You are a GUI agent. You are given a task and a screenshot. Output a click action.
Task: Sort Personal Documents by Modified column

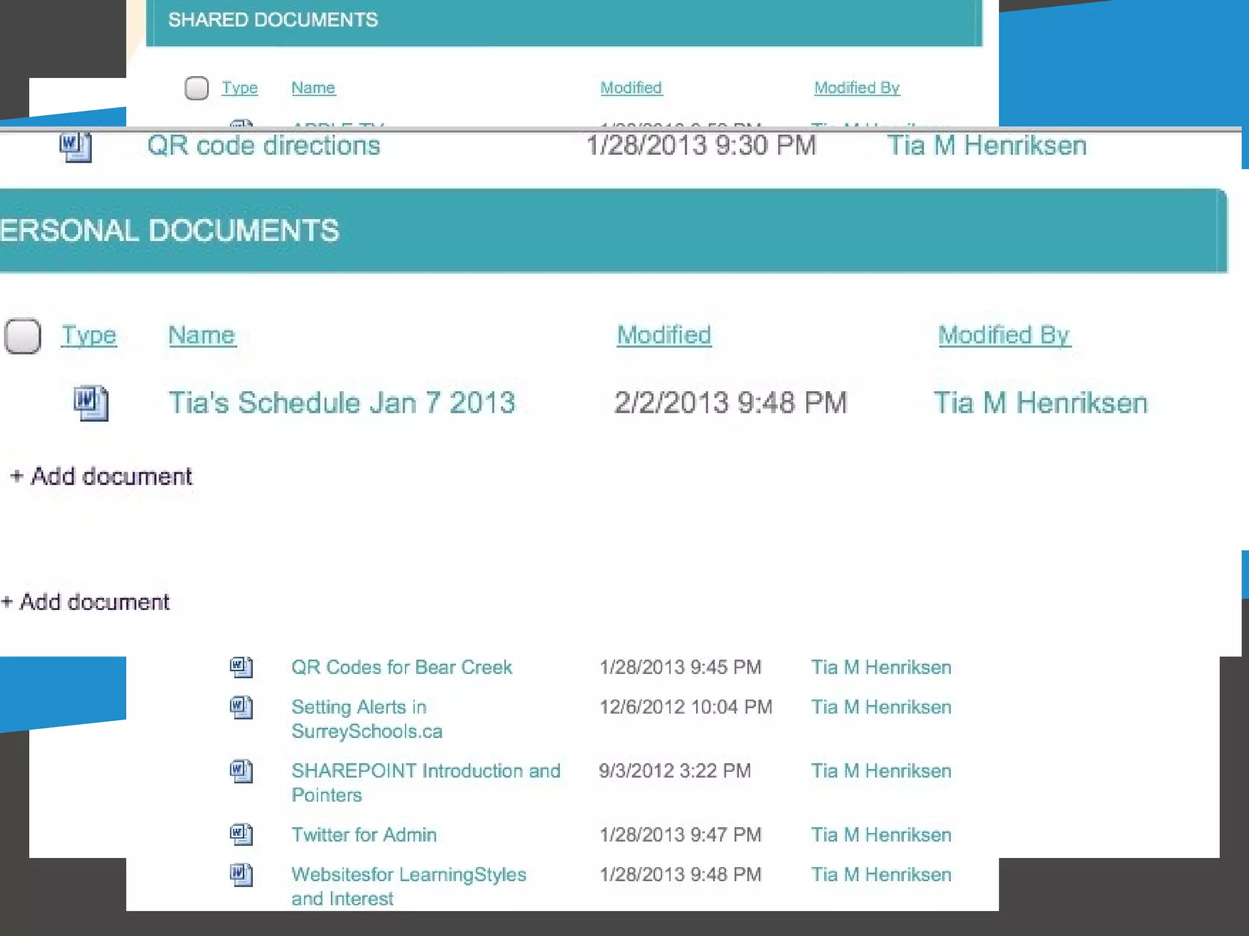pyautogui.click(x=664, y=335)
